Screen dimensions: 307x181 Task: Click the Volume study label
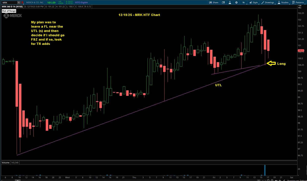[x=5, y=163]
